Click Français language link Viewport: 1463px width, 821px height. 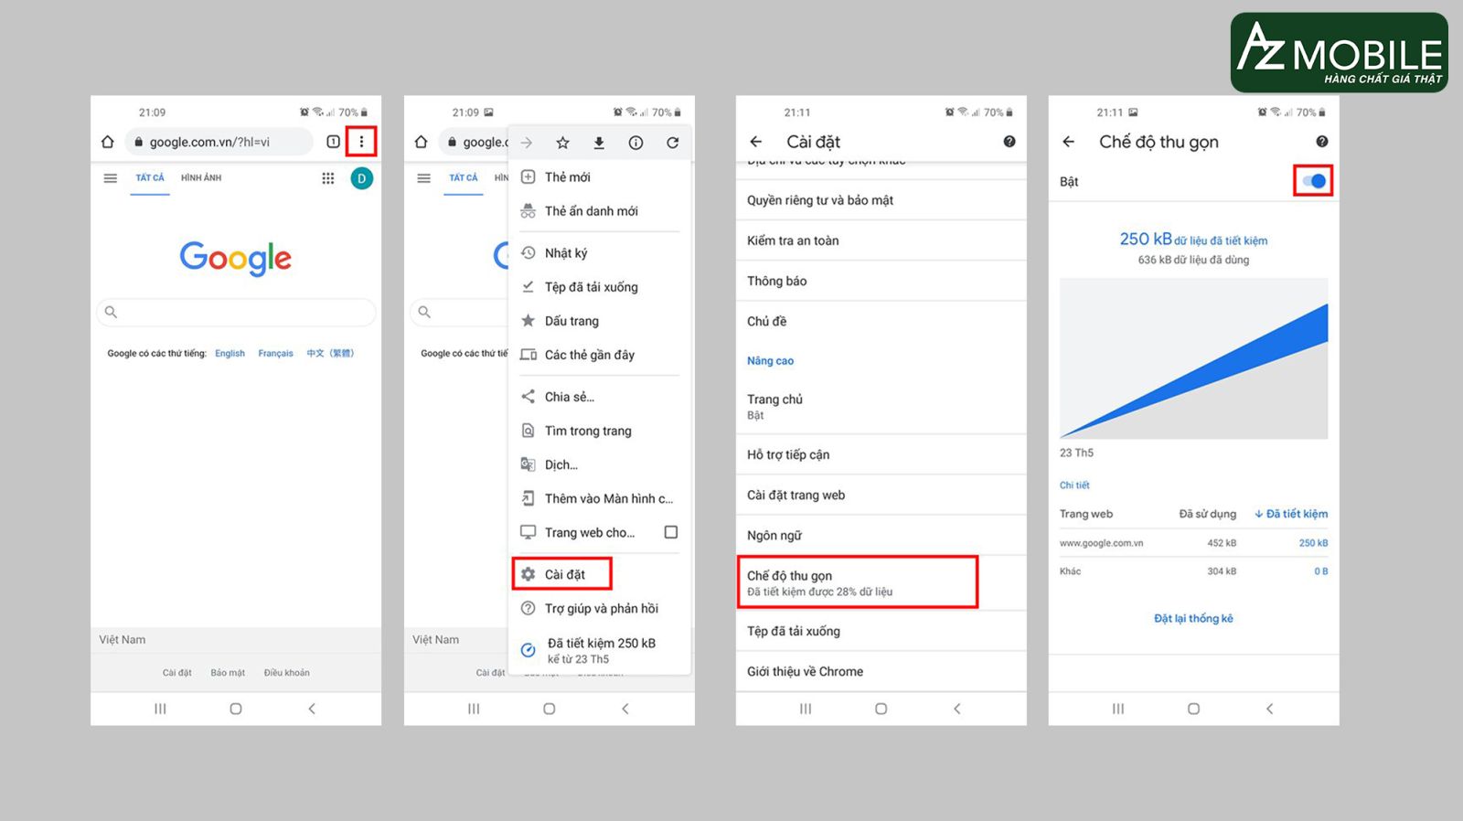tap(275, 354)
